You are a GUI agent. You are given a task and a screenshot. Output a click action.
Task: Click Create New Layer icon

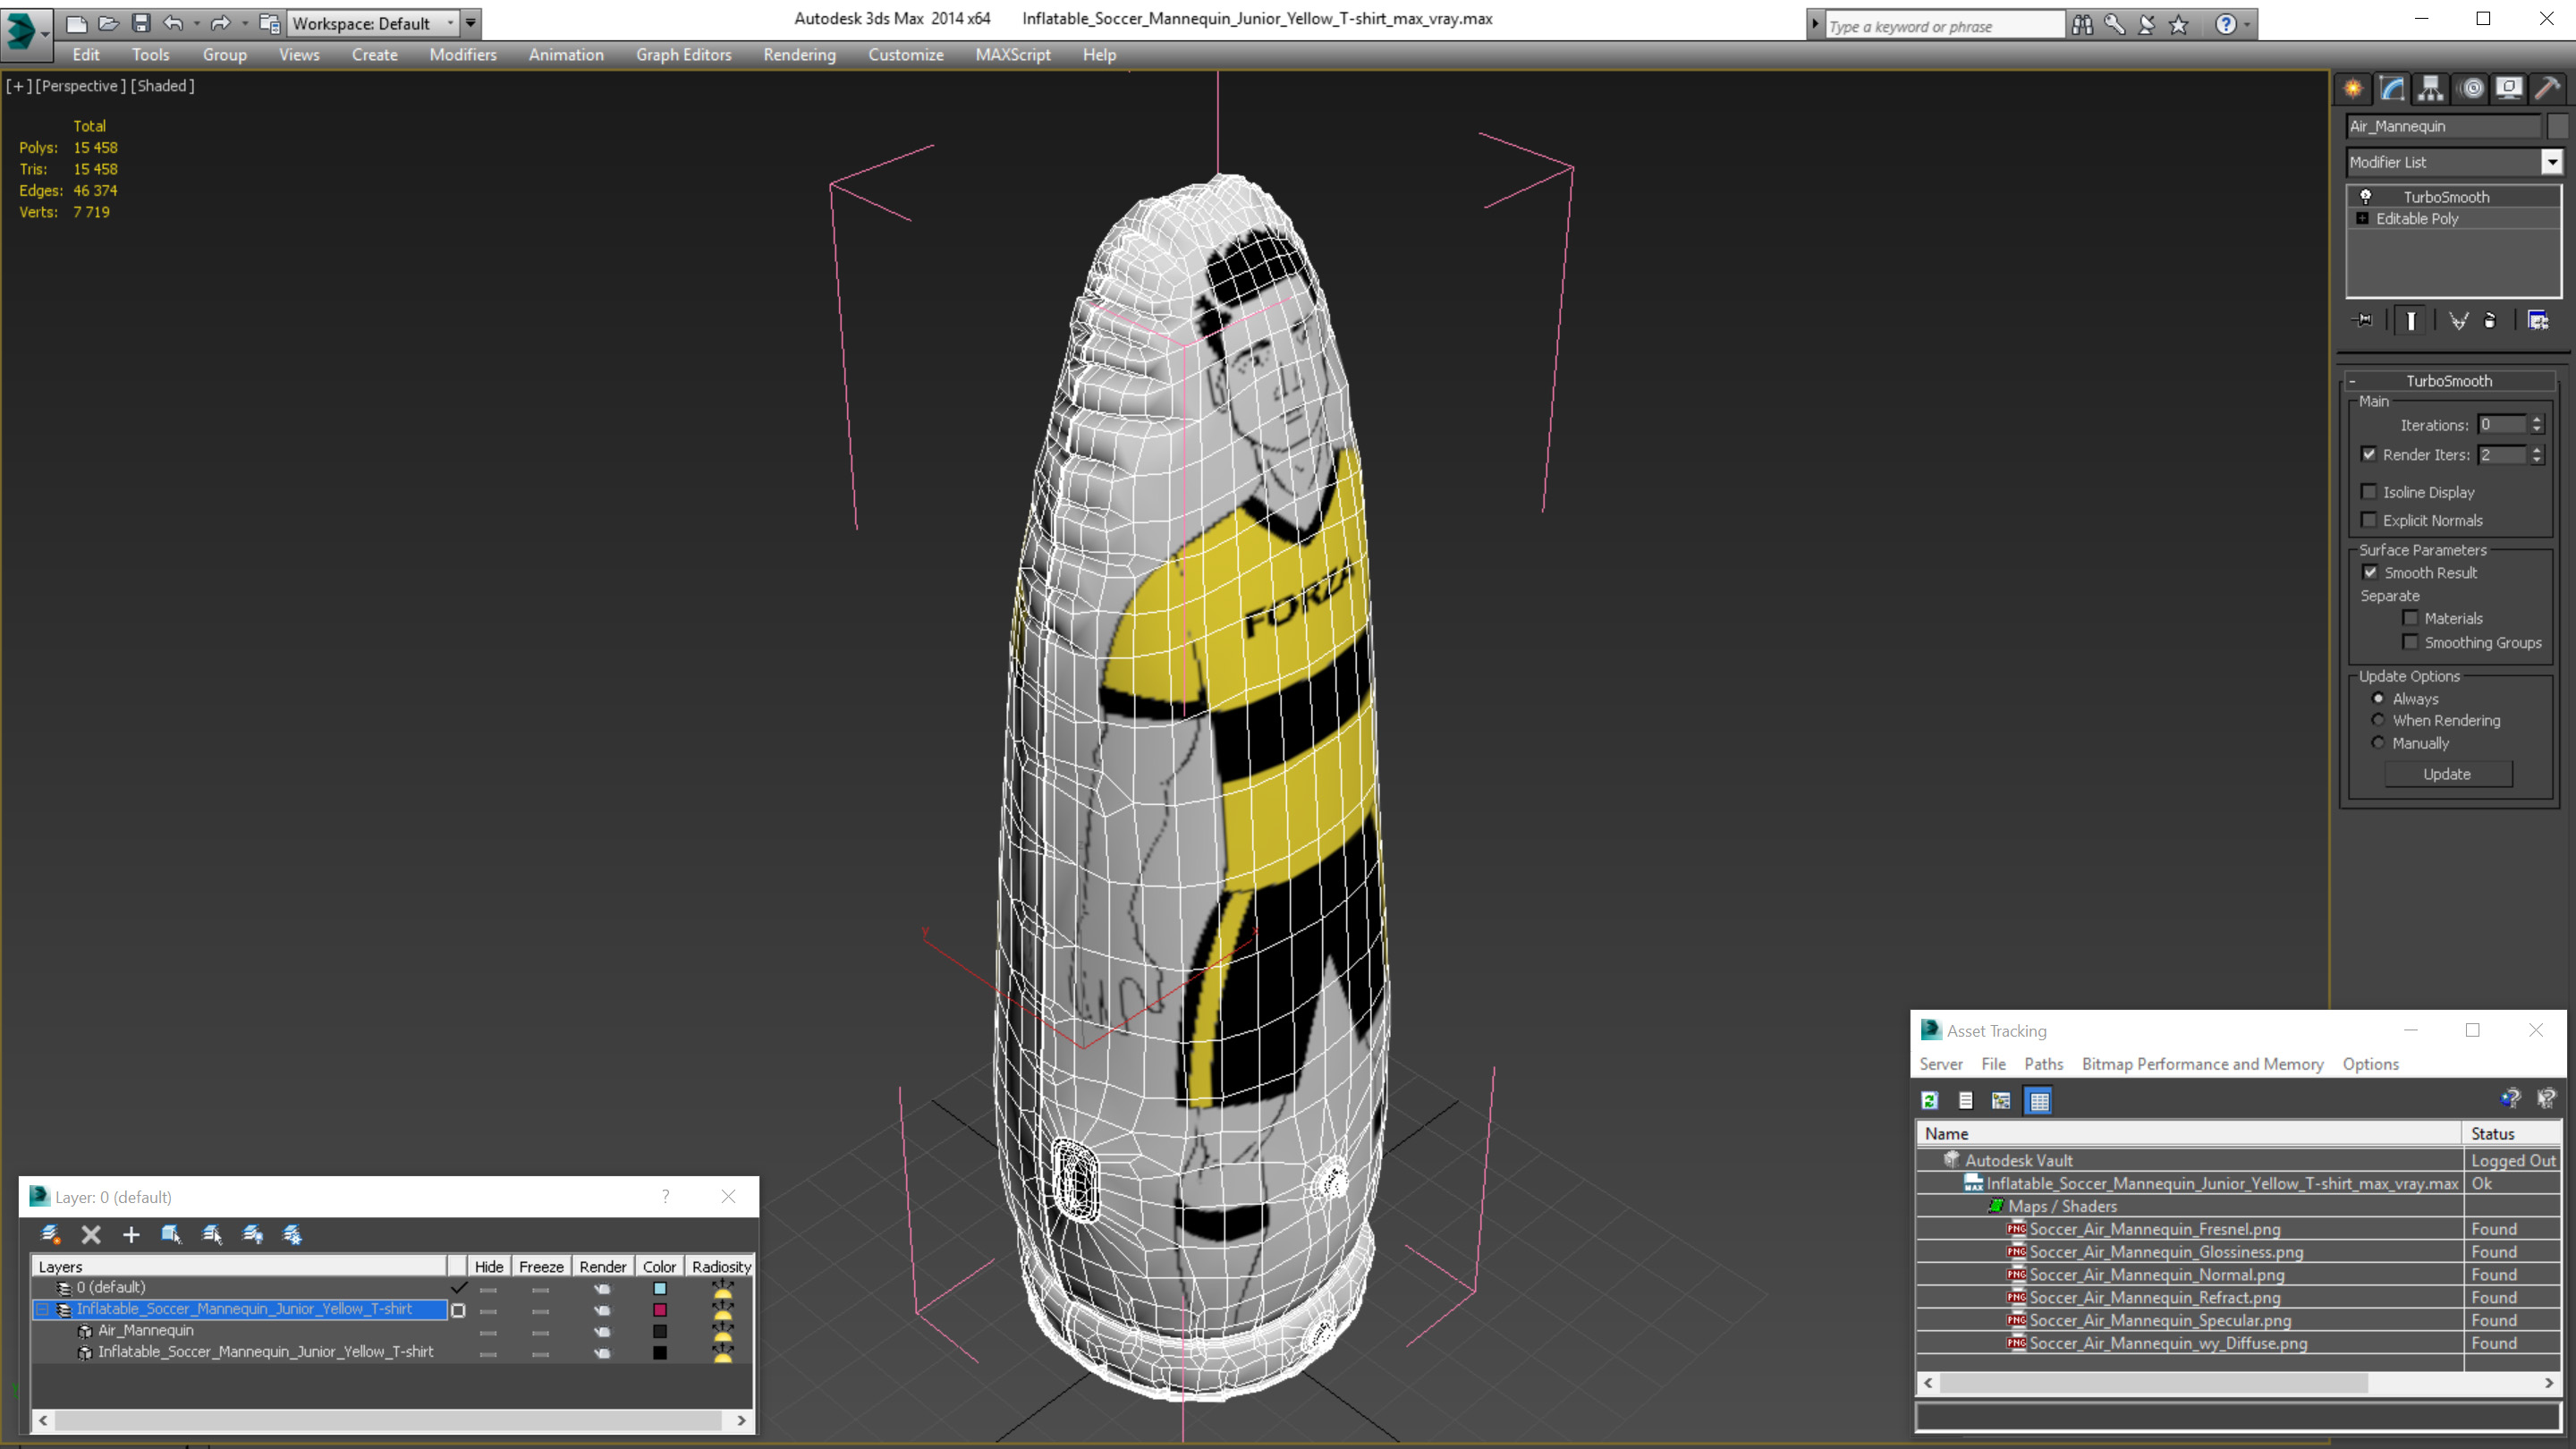point(51,1235)
